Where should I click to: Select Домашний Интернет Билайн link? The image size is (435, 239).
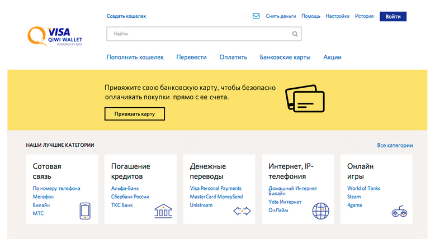coord(292,191)
